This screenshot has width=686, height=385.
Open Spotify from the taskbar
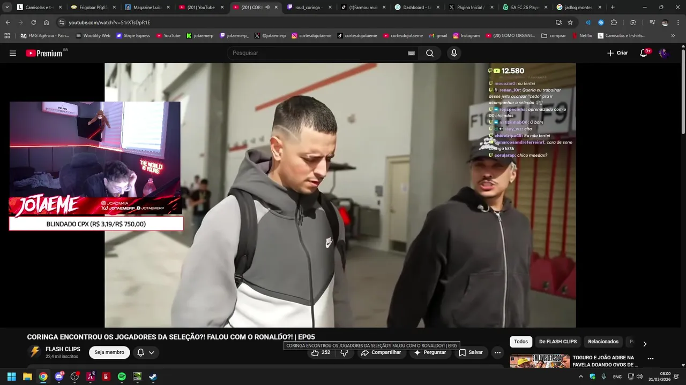pyautogui.click(x=122, y=376)
